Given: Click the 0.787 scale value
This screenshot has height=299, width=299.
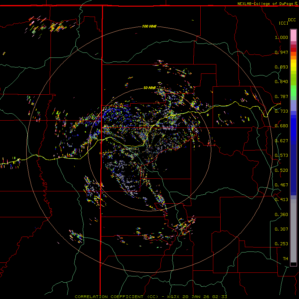Looking at the screenshot, I should pos(281,96).
